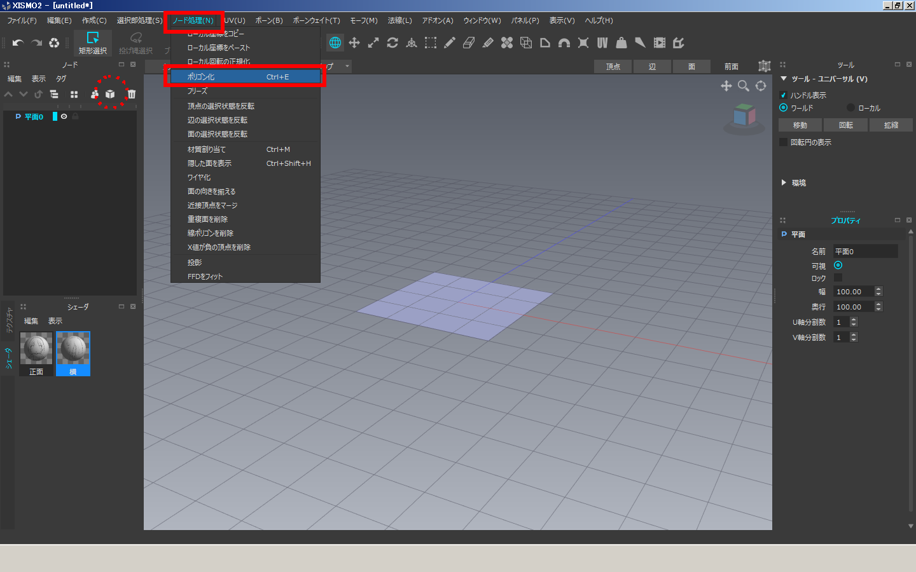Select the ローカル radio button
The width and height of the screenshot is (916, 572).
pos(850,107)
